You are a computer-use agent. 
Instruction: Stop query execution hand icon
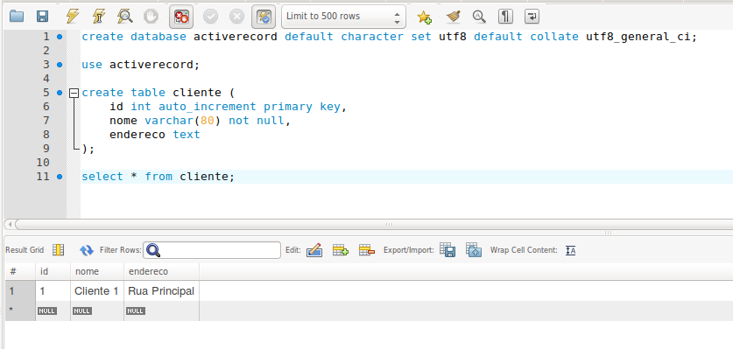[151, 17]
